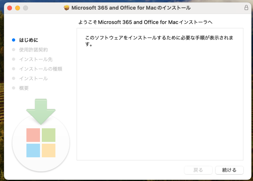Minimize the installer with yellow button
This screenshot has height=181, width=253.
[18, 8]
